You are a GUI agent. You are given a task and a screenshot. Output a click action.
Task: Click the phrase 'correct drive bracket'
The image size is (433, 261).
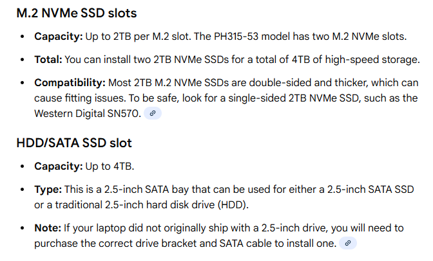point(152,244)
